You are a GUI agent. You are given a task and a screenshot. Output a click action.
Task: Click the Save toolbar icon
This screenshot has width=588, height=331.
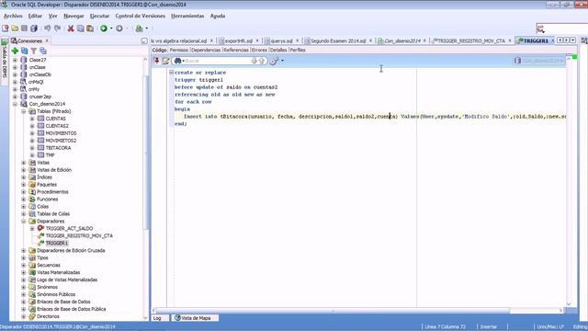[x=25, y=29]
